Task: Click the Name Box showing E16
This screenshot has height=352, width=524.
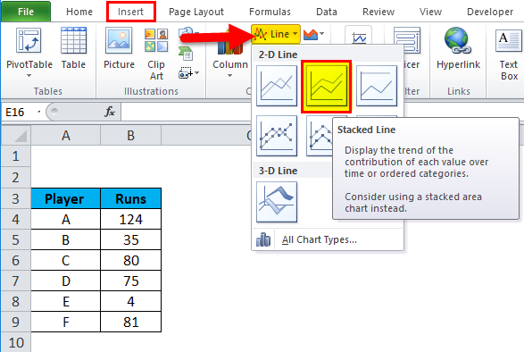Action: (x=22, y=112)
